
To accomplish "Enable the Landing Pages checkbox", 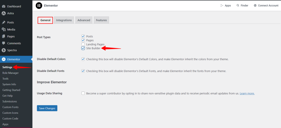I will pyautogui.click(x=83, y=44).
